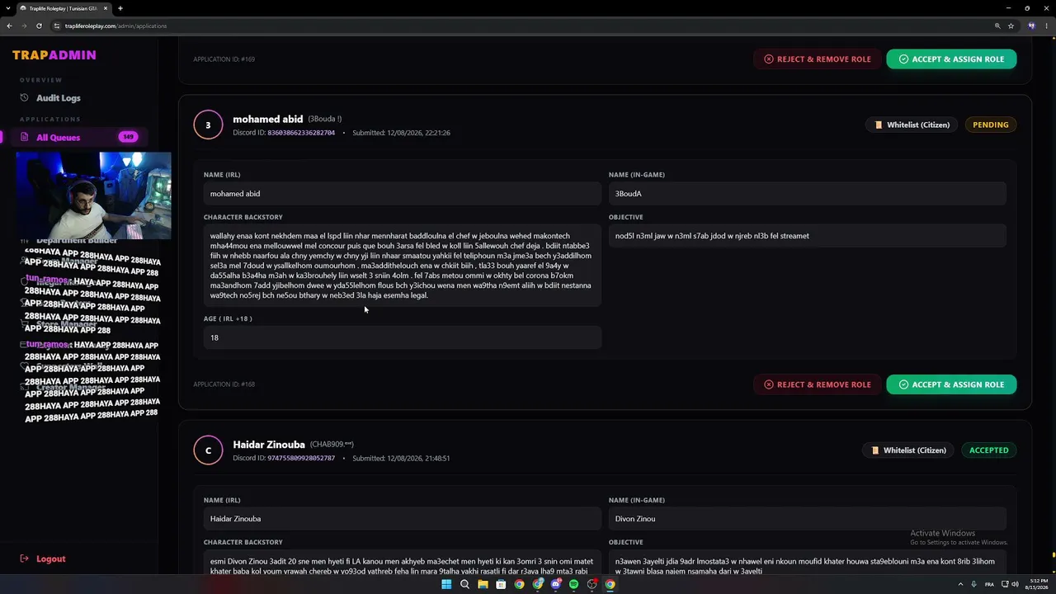Image resolution: width=1056 pixels, height=594 pixels.
Task: Click the "mohamed abid" applicant heading
Action: 268,120
